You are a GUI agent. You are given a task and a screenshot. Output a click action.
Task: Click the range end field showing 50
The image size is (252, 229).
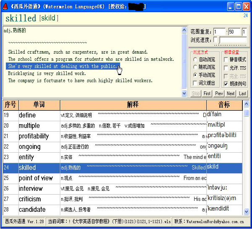(234, 32)
